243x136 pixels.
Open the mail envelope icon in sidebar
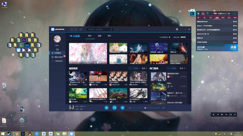point(57,50)
